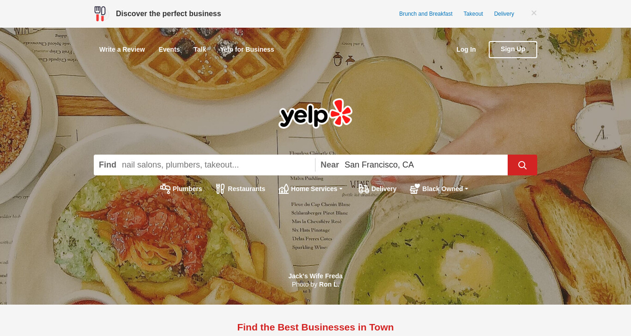
Task: Click the Sign Up button
Action: [x=513, y=49]
